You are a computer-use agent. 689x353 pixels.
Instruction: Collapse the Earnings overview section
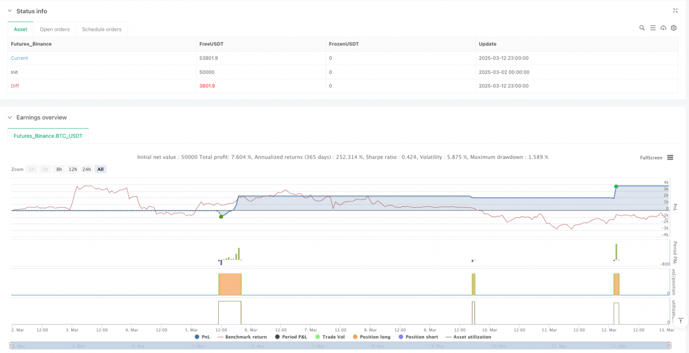click(10, 118)
